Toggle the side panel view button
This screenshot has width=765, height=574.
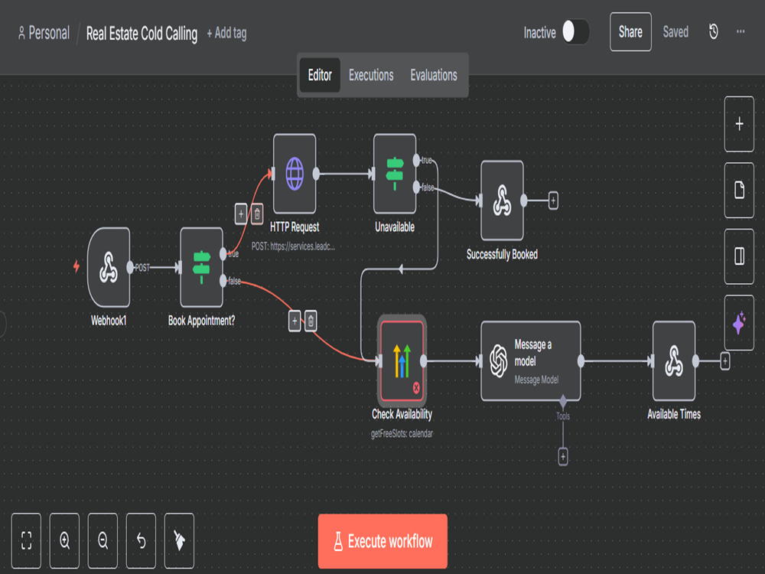pos(739,256)
